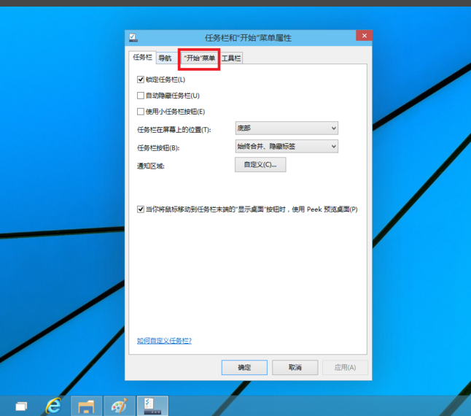The image size is (471, 416).
Task: Select the 导航 tab
Action: click(x=166, y=58)
